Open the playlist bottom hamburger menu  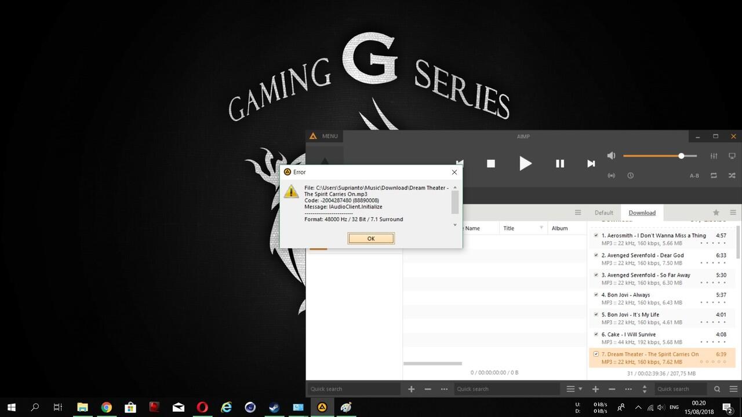(x=733, y=389)
